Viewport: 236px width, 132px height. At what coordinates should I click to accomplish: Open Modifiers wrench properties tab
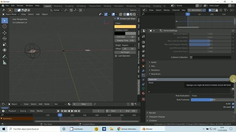coord(143,71)
